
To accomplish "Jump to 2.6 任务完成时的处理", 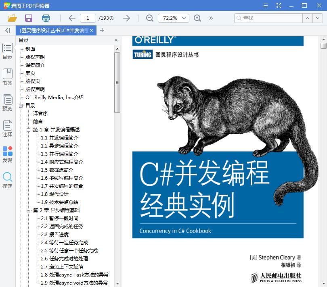I will (x=65, y=259).
